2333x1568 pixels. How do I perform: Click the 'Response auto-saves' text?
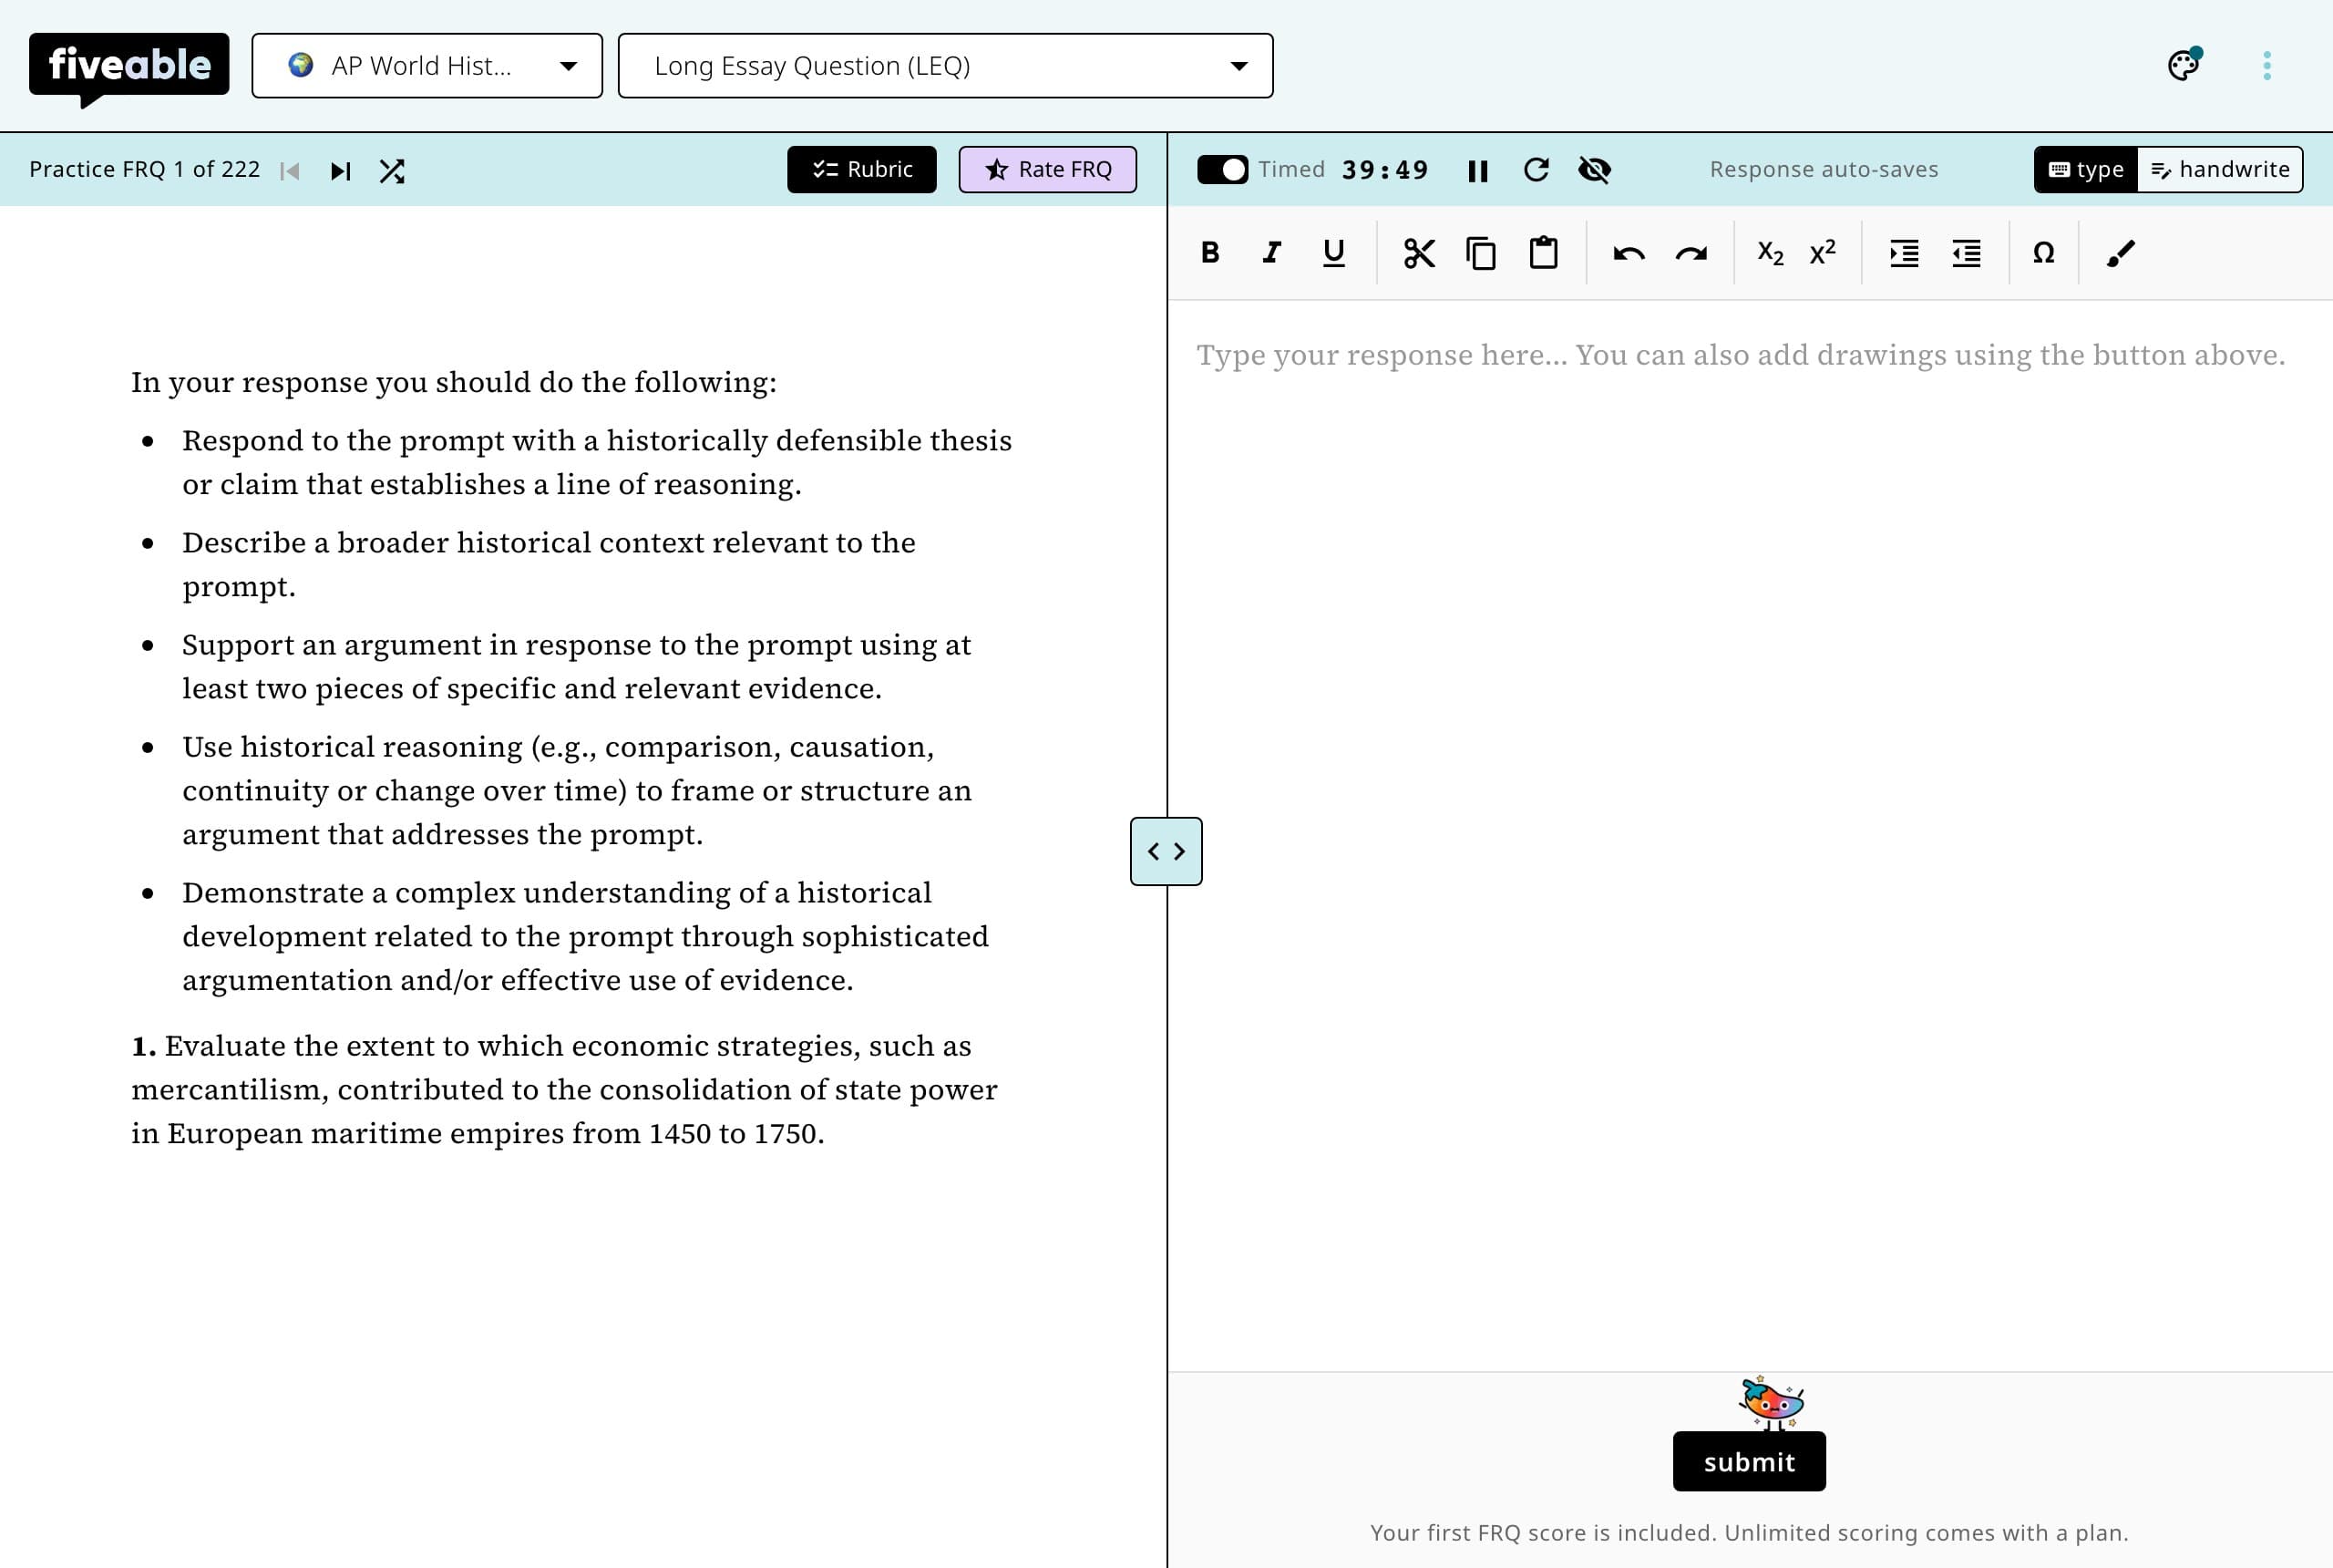(1824, 169)
